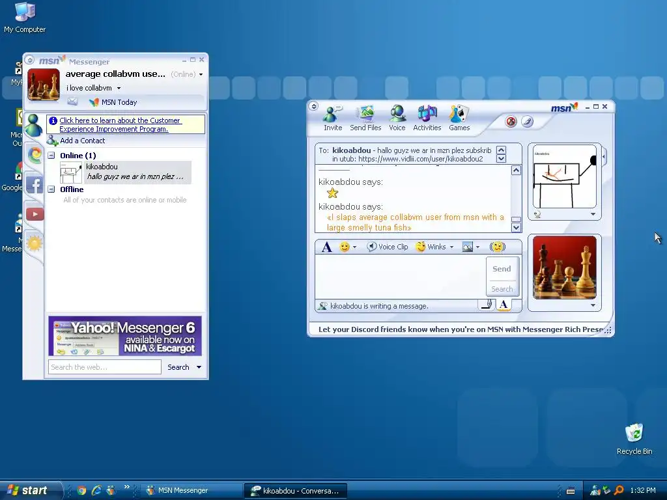This screenshot has height=500, width=667.
Task: Open Messenger main menu round button
Action: tap(30, 60)
